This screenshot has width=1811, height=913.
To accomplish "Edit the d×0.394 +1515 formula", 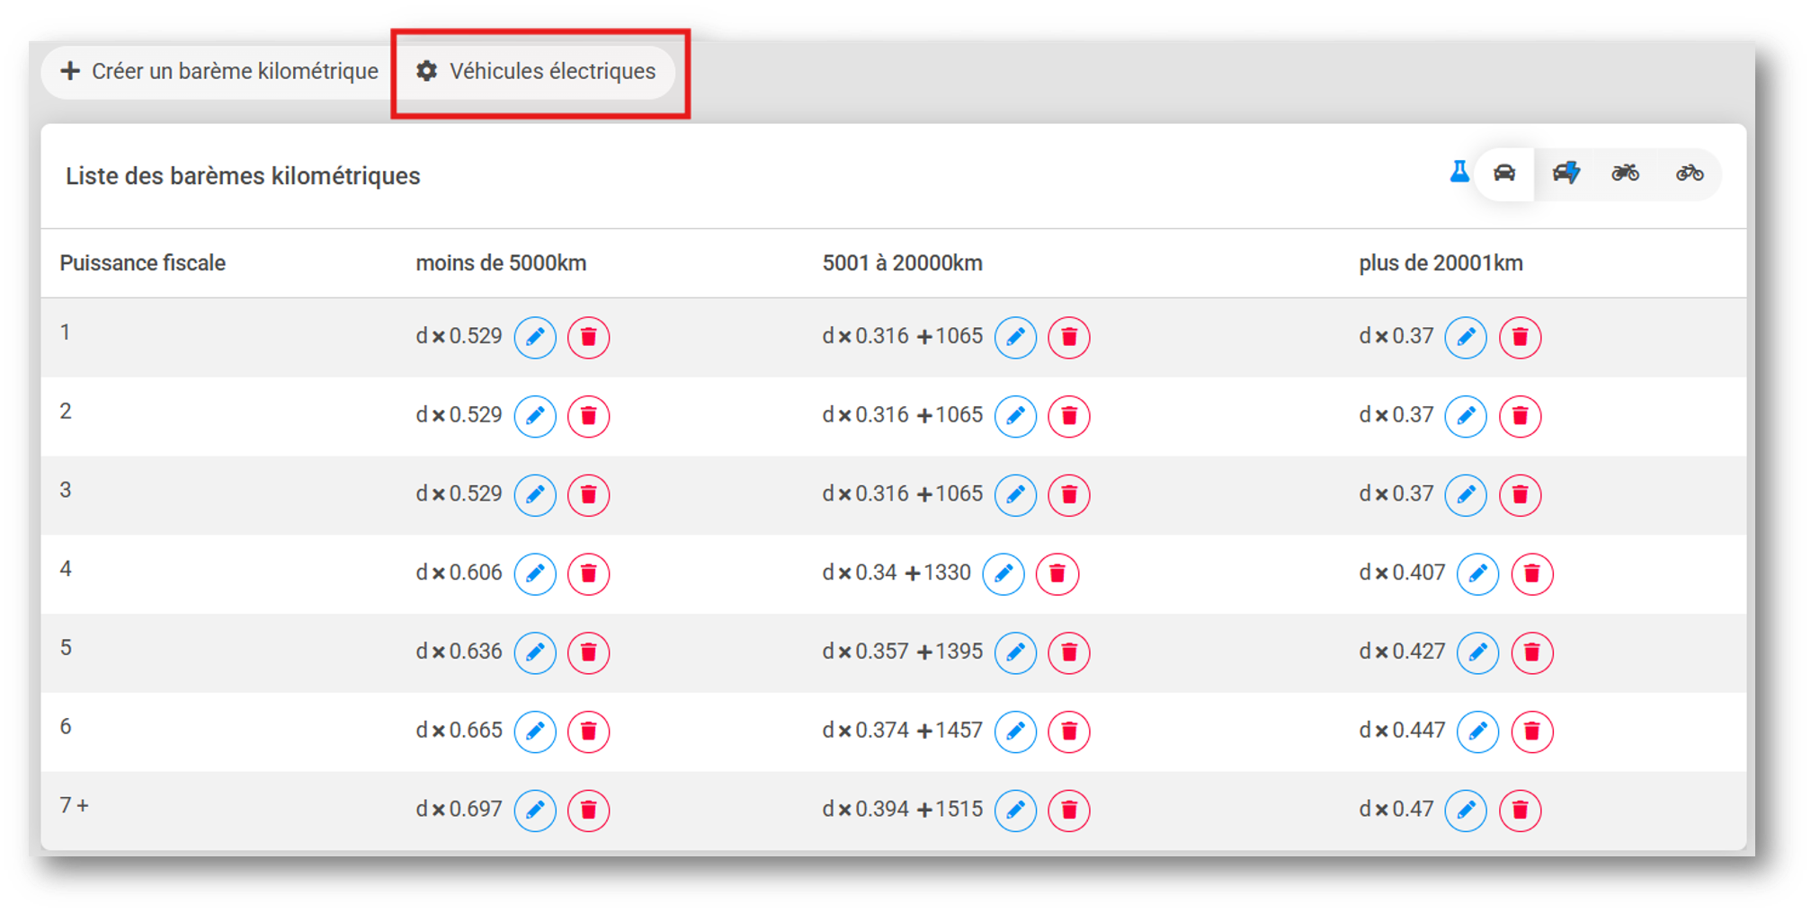I will (x=1015, y=811).
